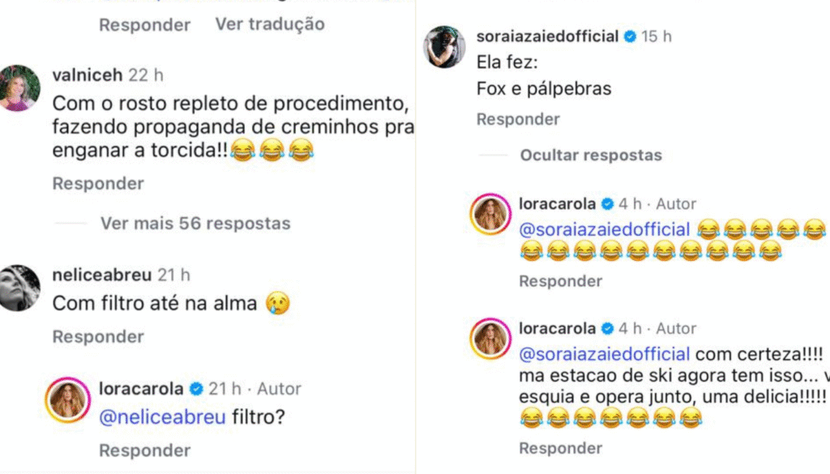This screenshot has width=830, height=474.
Task: Click loracarola's avatar on the 'com certeza' reply
Action: click(490, 339)
